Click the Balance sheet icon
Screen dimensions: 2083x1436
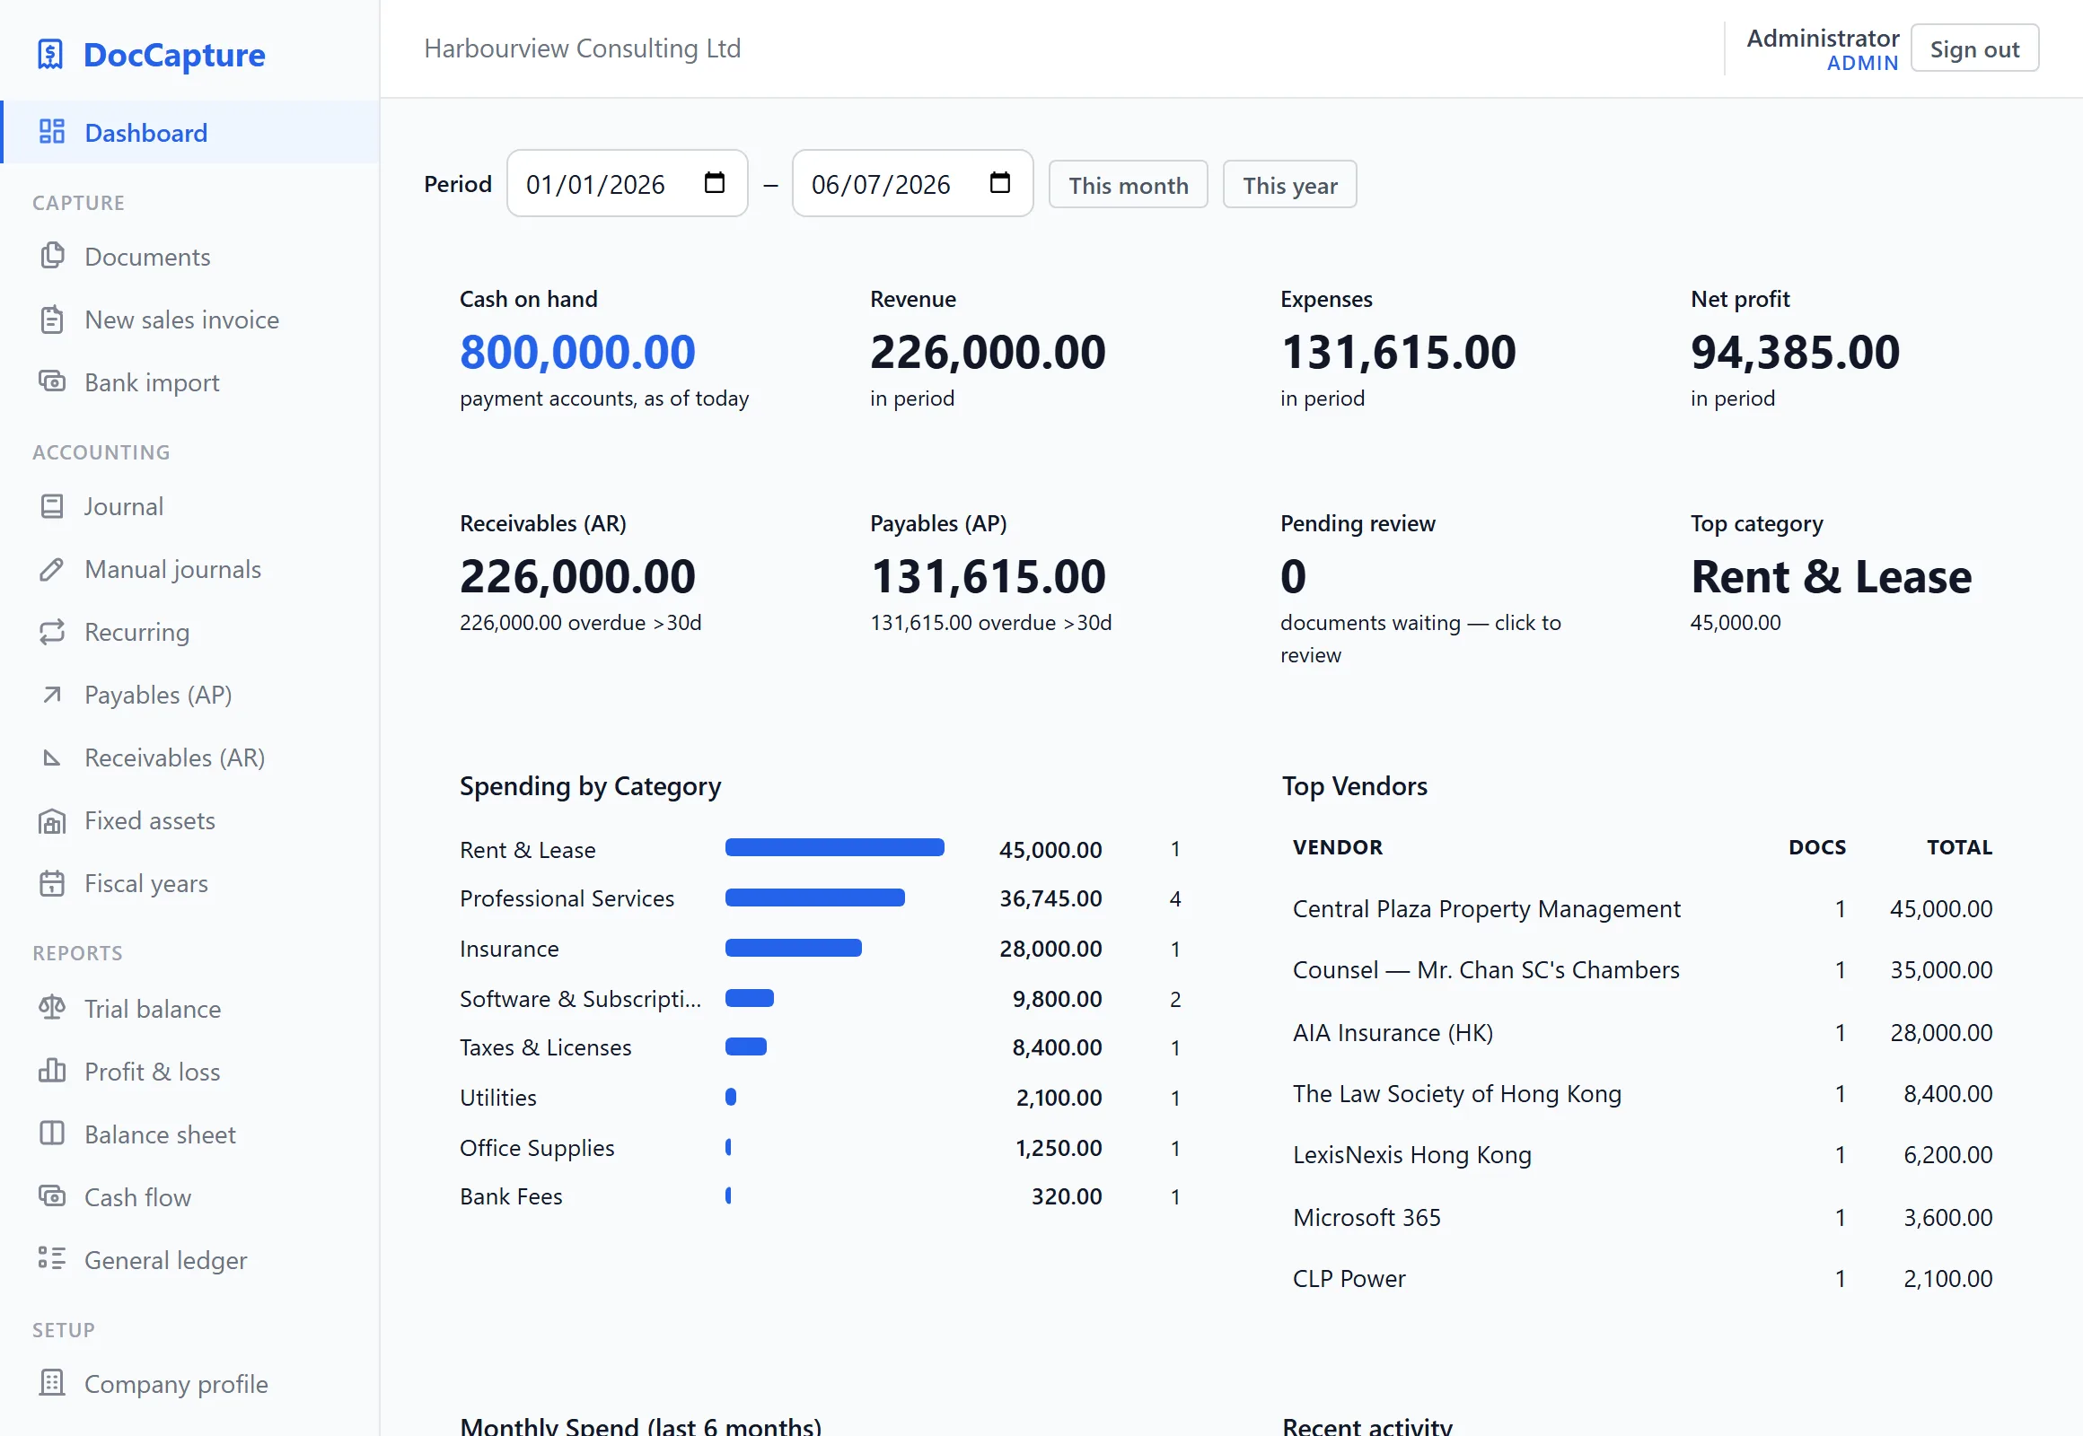(x=52, y=1134)
